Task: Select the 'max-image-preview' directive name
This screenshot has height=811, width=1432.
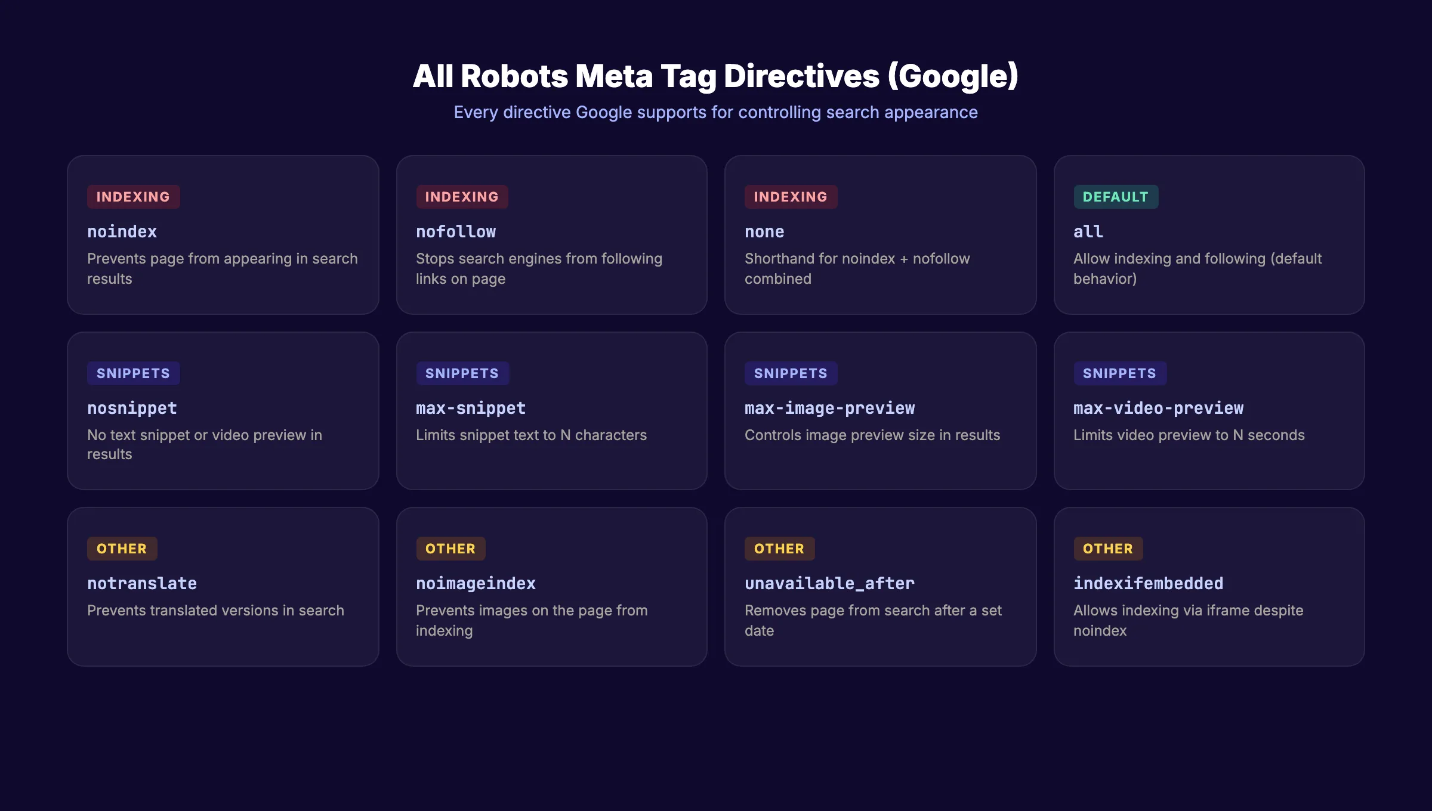Action: (x=829, y=408)
